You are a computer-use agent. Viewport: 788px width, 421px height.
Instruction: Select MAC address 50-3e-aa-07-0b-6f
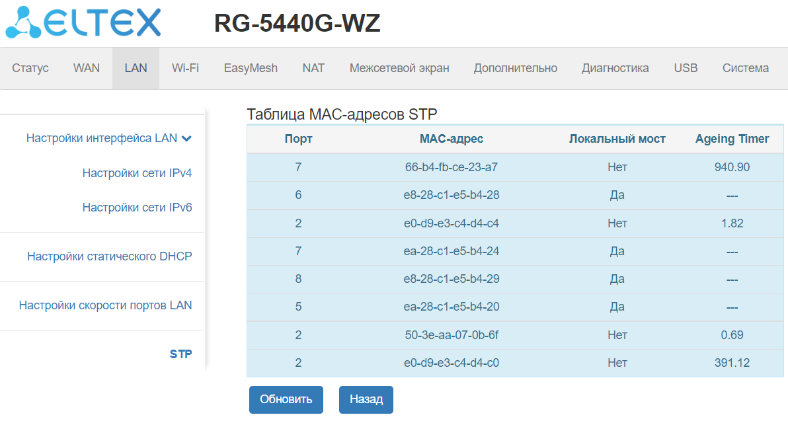click(x=452, y=334)
